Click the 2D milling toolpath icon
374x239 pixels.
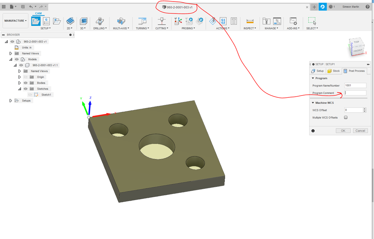pos(70,21)
